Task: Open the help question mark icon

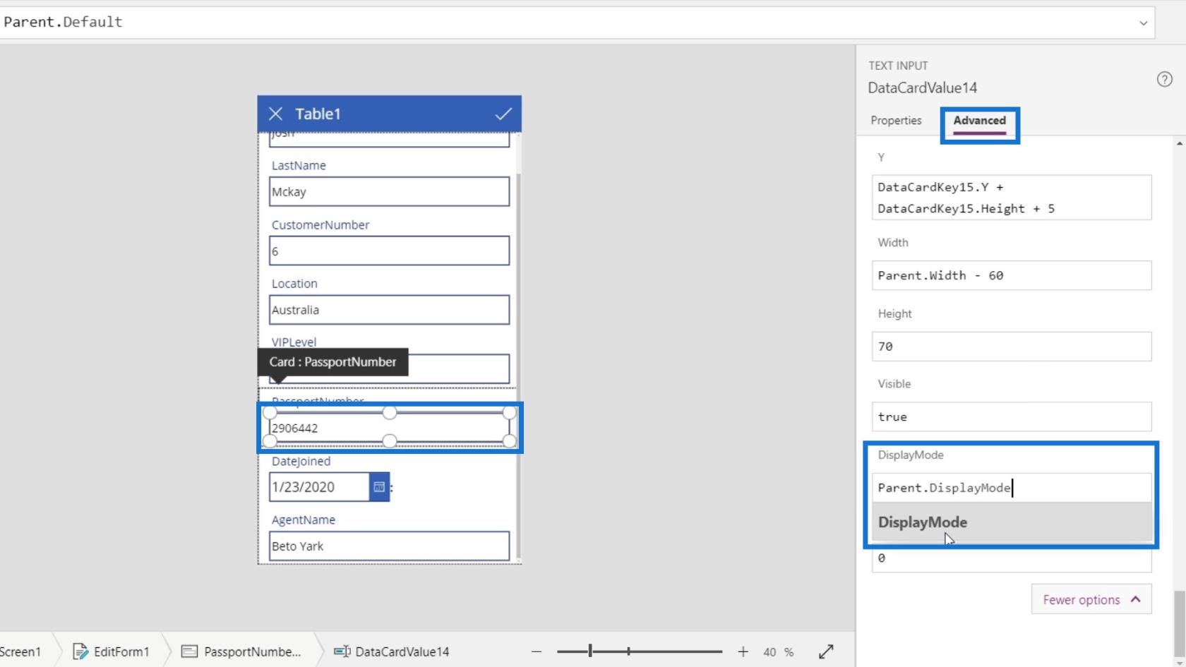Action: [x=1165, y=79]
